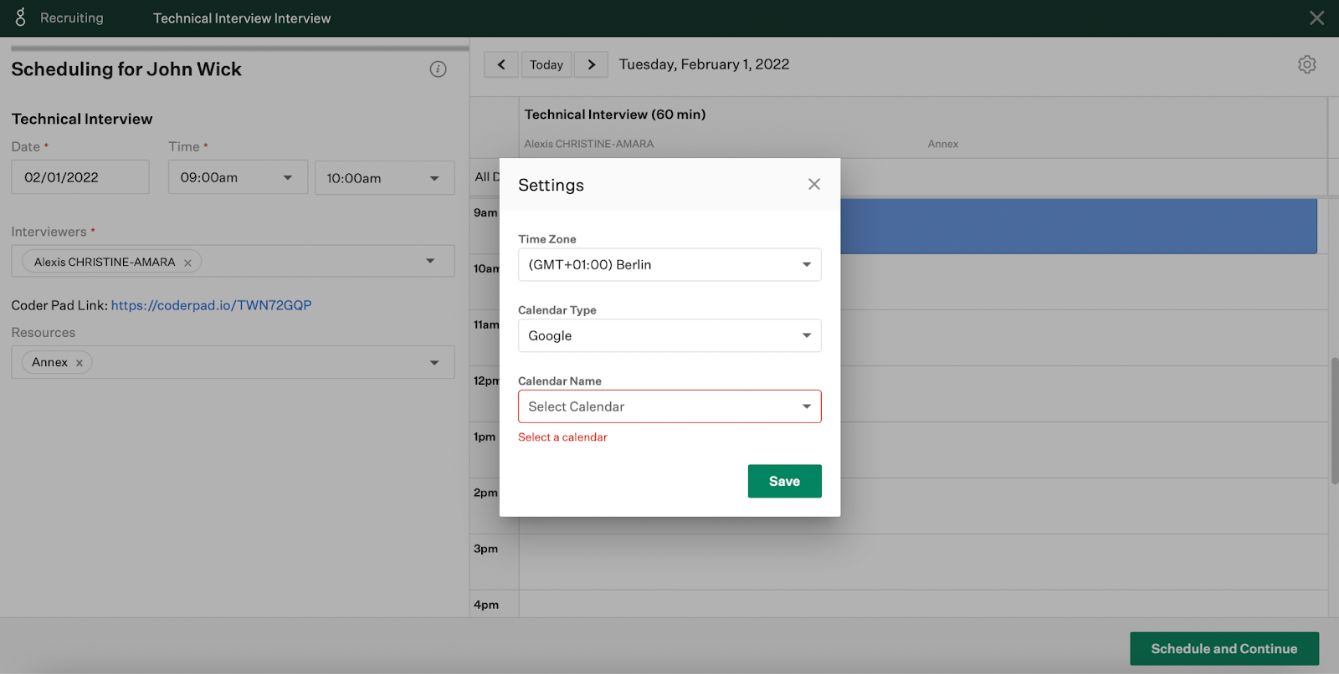Image resolution: width=1339 pixels, height=674 pixels.
Task: Click Alexis CHRISTINE-AMARA calendar column label
Action: pyautogui.click(x=589, y=144)
